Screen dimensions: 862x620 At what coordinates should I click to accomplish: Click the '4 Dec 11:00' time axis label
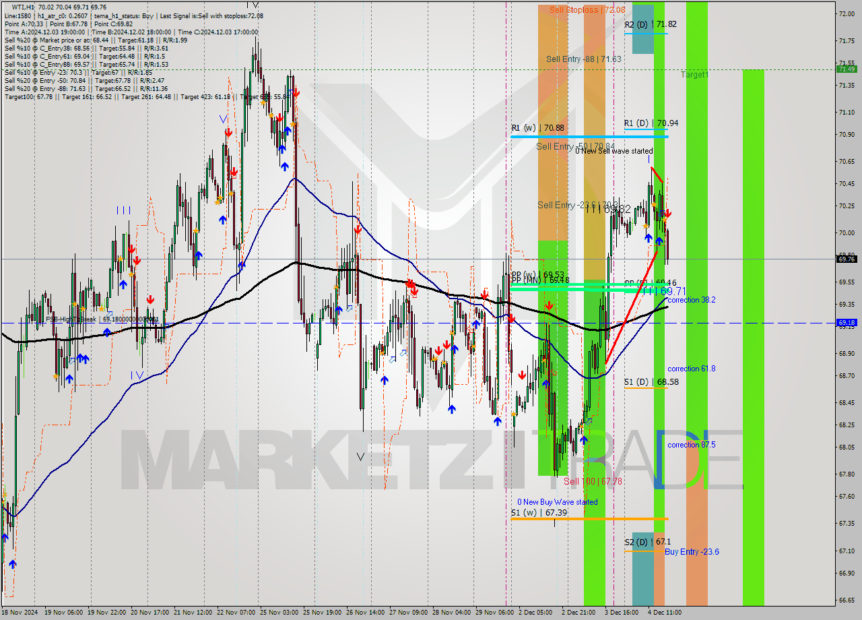click(665, 613)
